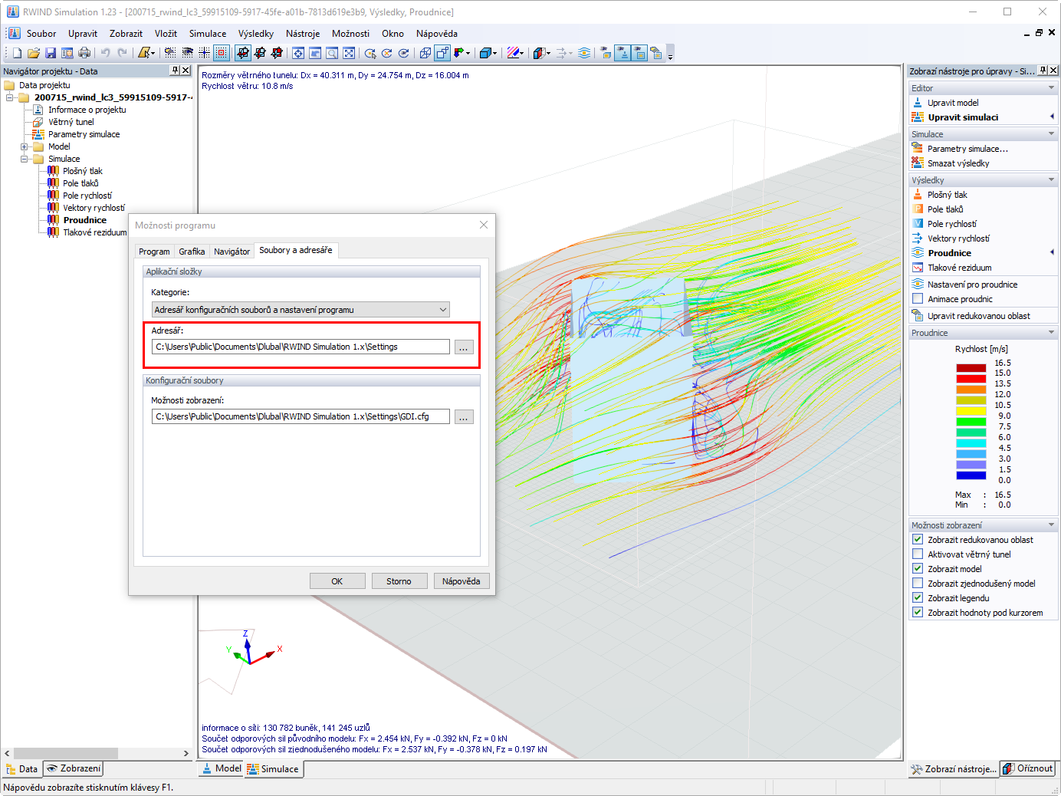The image size is (1061, 796).
Task: Click the Open folder toolbar icon
Action: coord(34,53)
